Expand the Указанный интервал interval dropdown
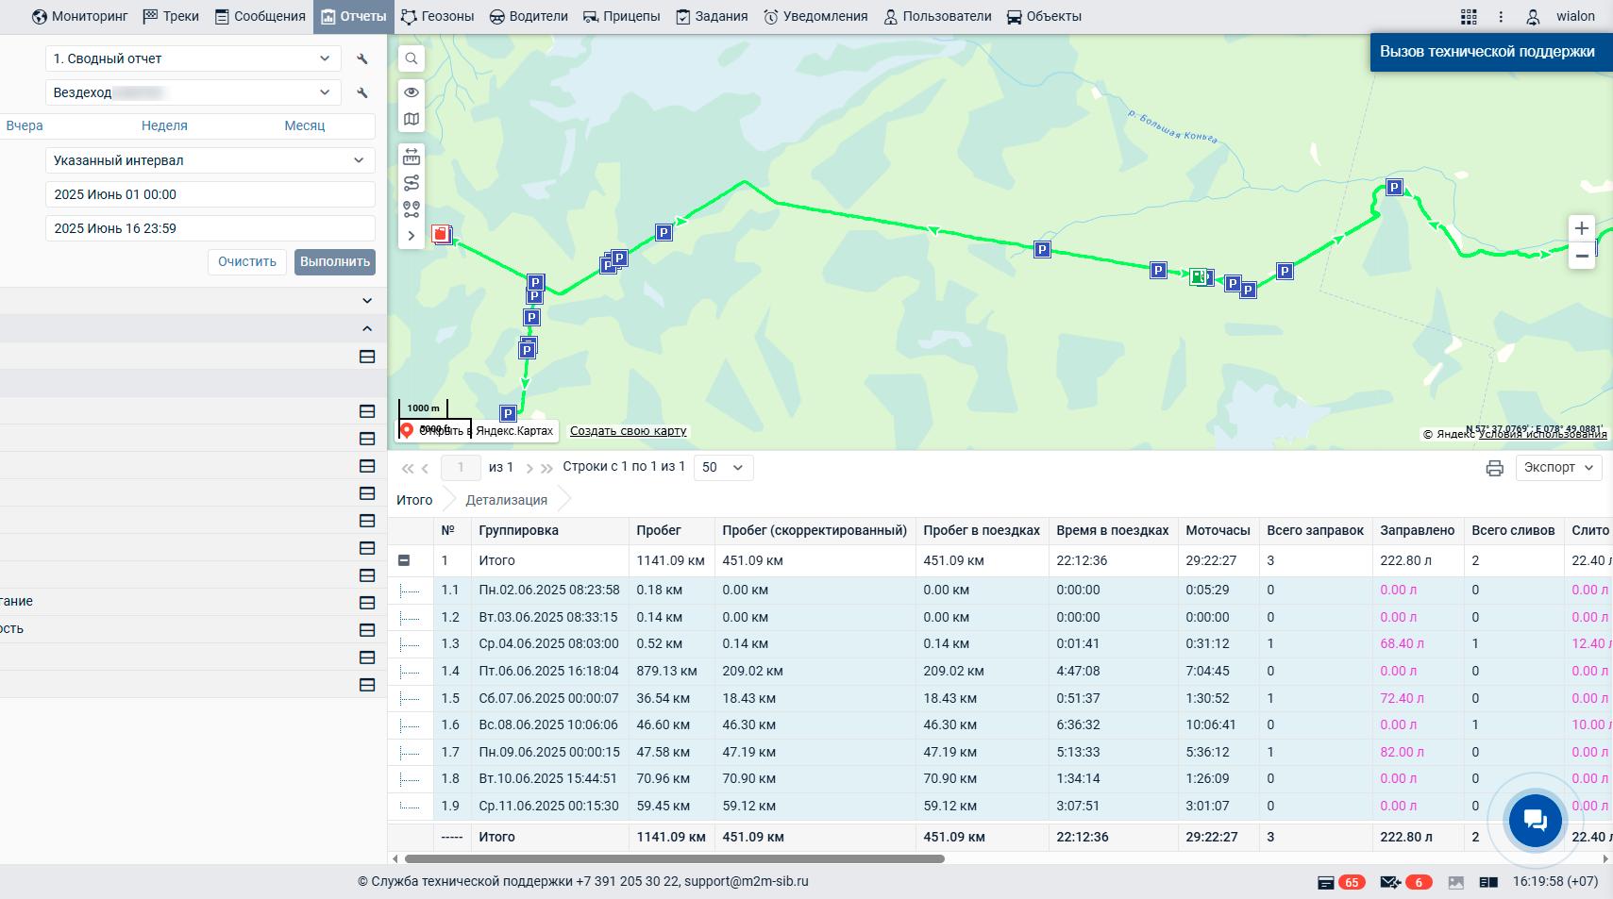The height and width of the screenshot is (899, 1613). 210,160
